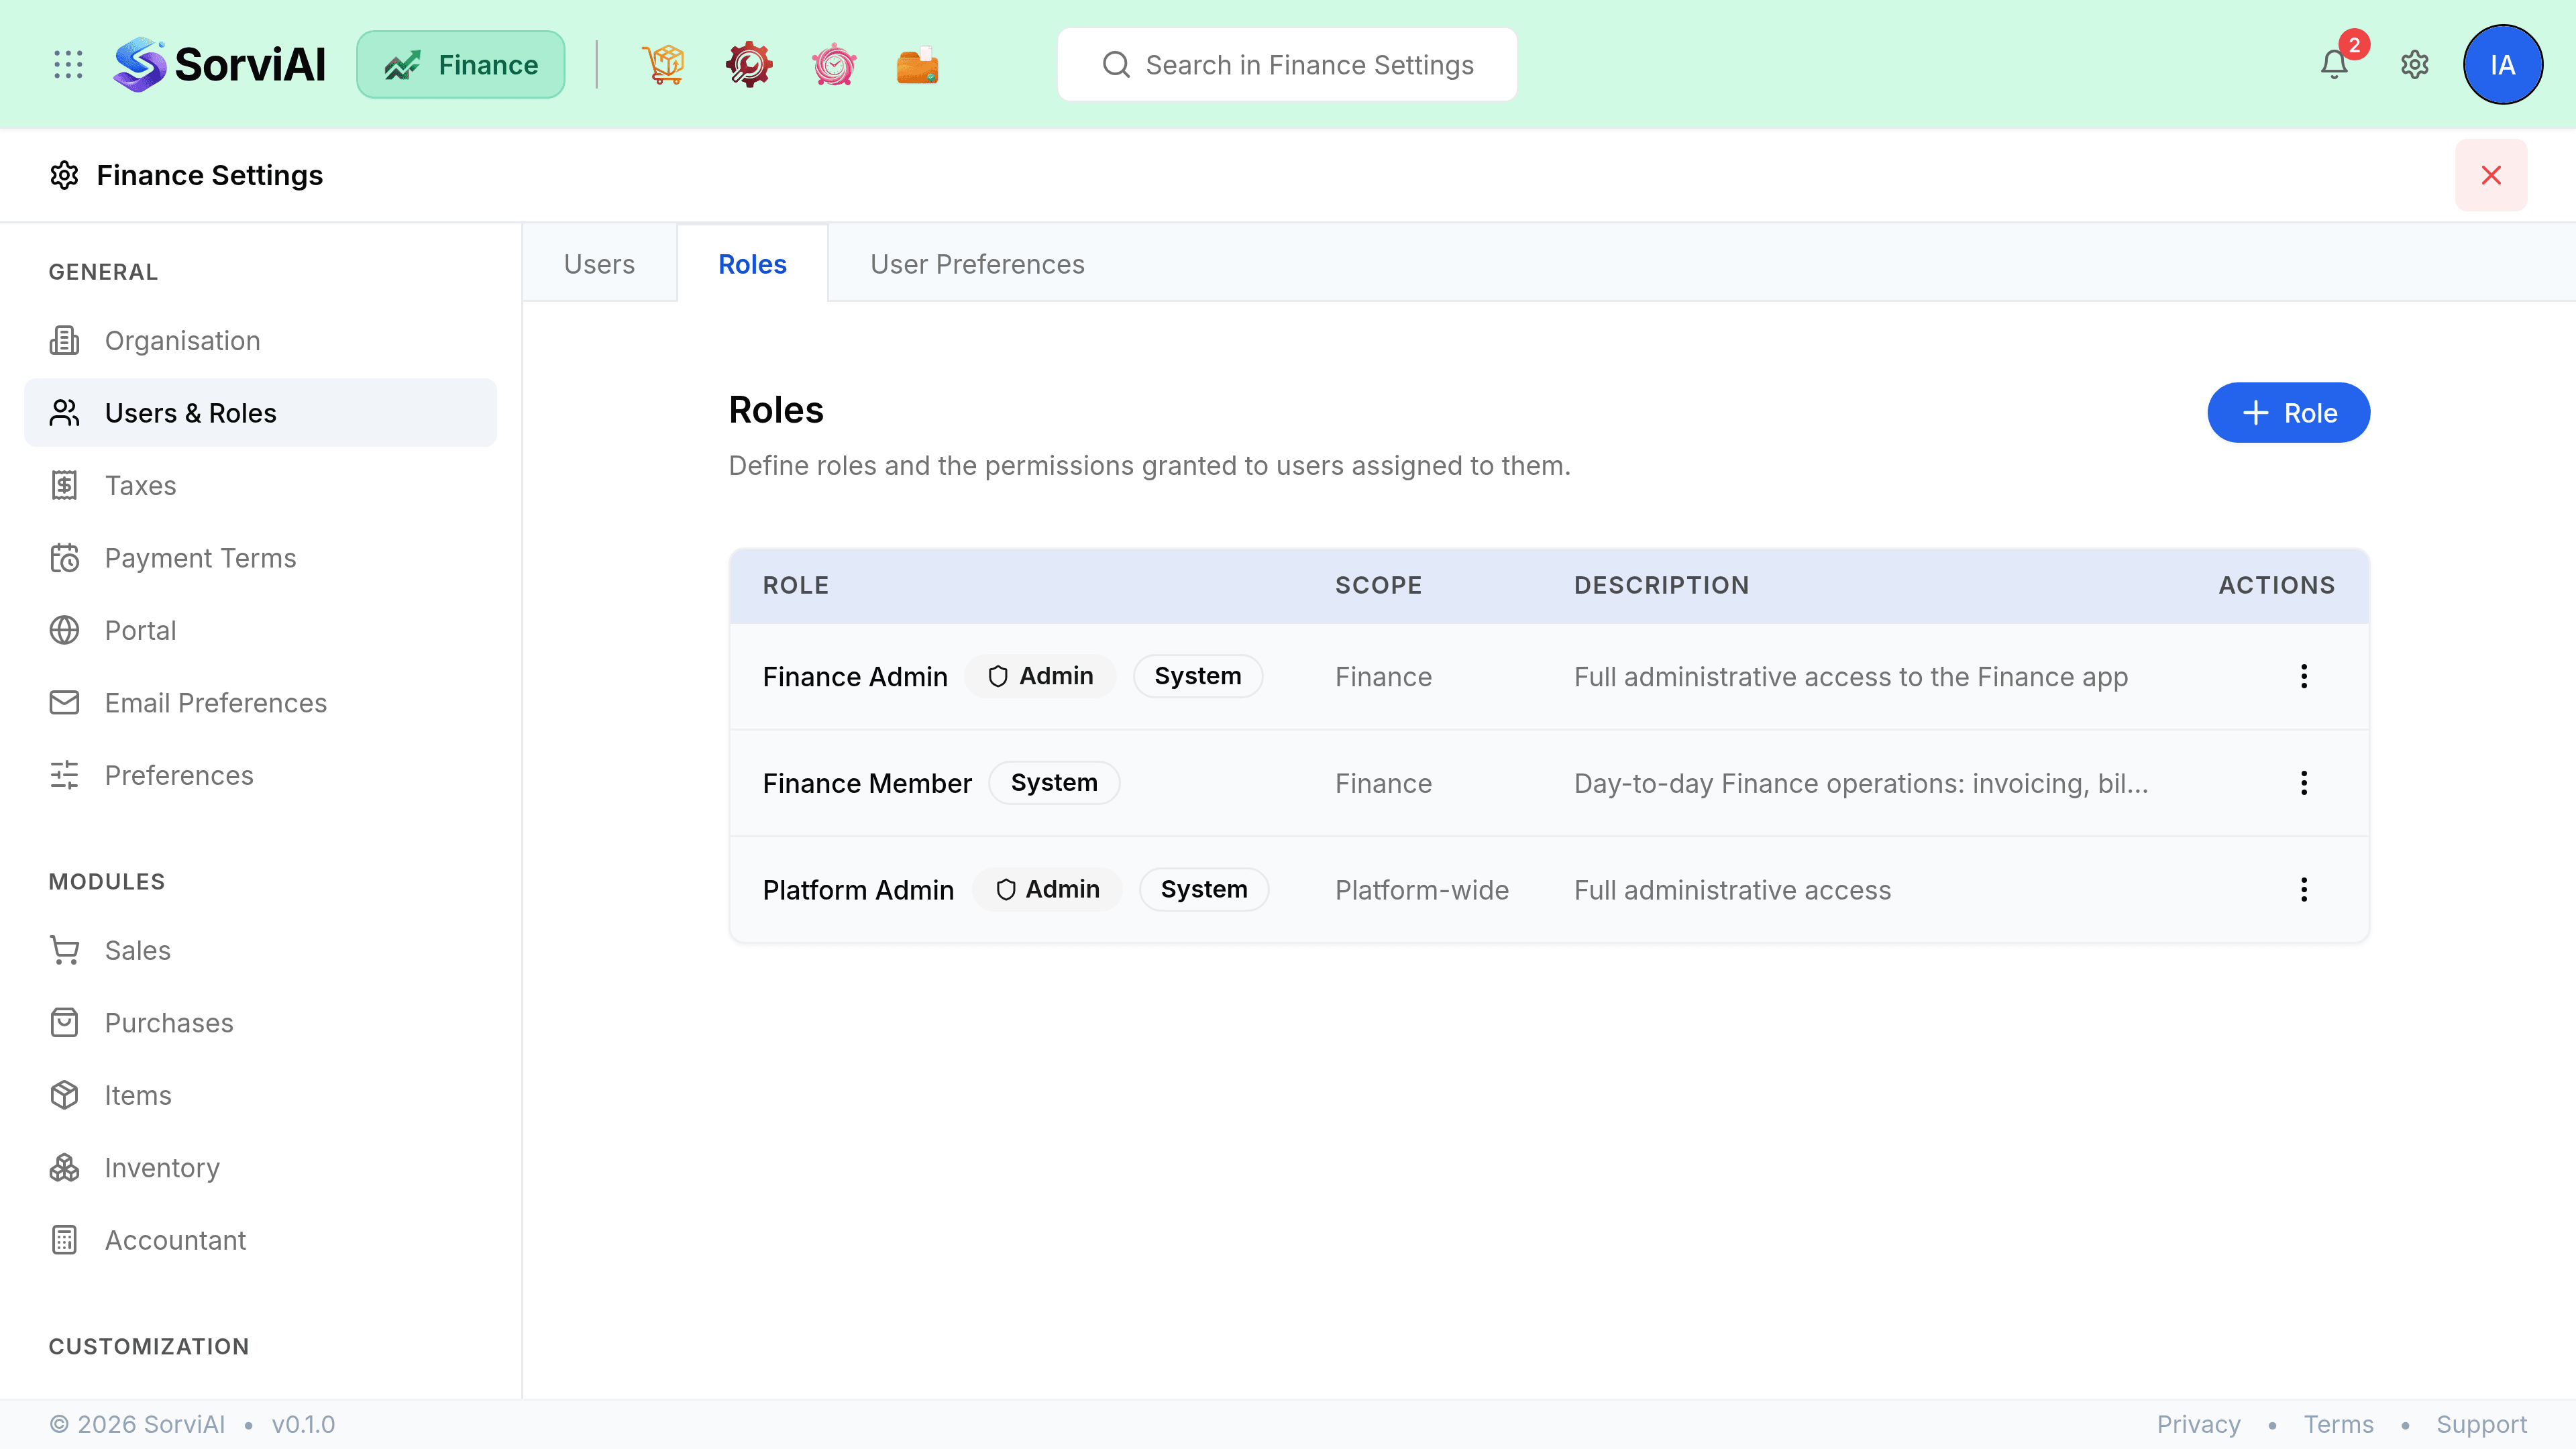Open the Support footer link
This screenshot has height=1449, width=2576.
(2481, 1424)
